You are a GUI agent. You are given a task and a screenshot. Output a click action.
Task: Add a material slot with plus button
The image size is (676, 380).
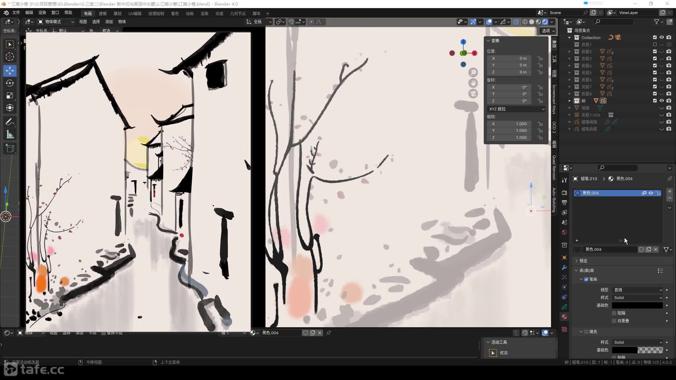click(x=670, y=192)
